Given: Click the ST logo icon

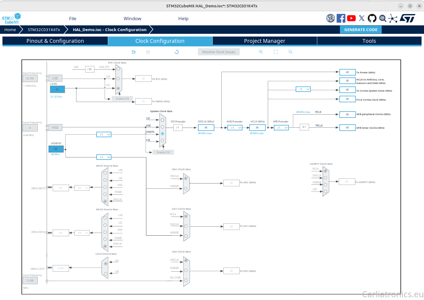Looking at the screenshot, I should (408, 18).
